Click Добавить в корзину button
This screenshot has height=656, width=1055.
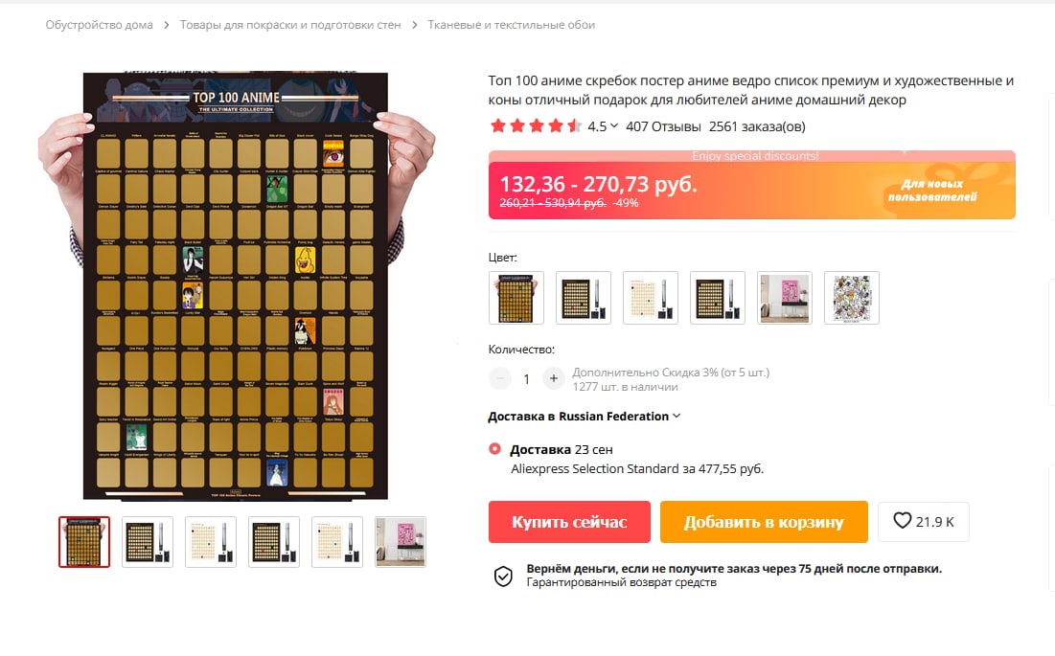pos(764,522)
